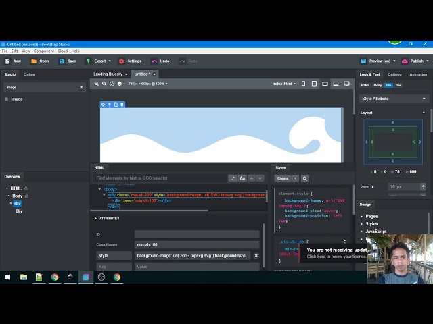Switch to the Online components tab
The height and width of the screenshot is (324, 433).
[x=29, y=74]
